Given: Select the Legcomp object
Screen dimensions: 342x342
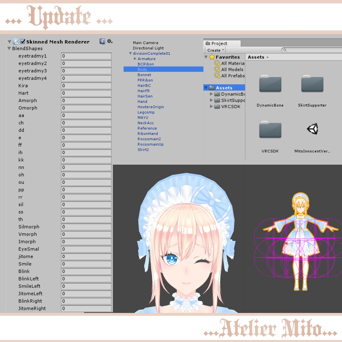Looking at the screenshot, I should click(x=146, y=112).
